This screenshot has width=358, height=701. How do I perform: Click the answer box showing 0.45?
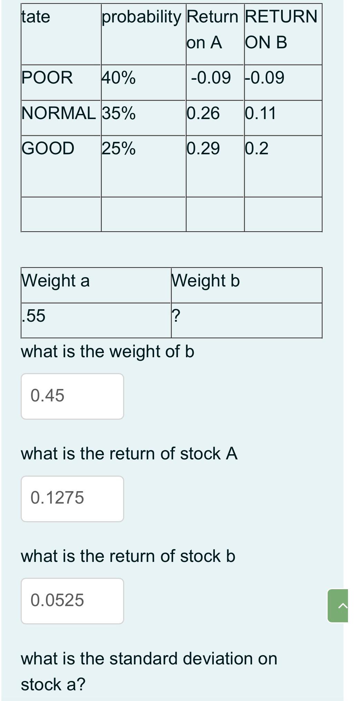pos(72,396)
